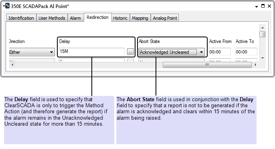Screen dimensions: 275x149
Task: Close the 350E SCADAPack AI Point window
Action: tap(269, 6)
